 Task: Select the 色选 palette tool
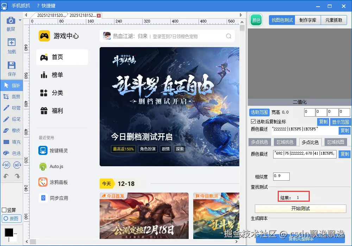(x=12, y=153)
